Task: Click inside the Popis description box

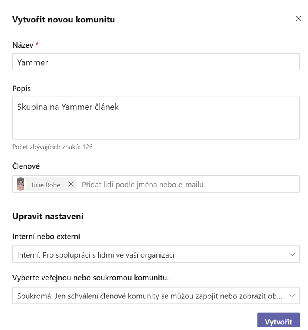Action: coord(156,118)
